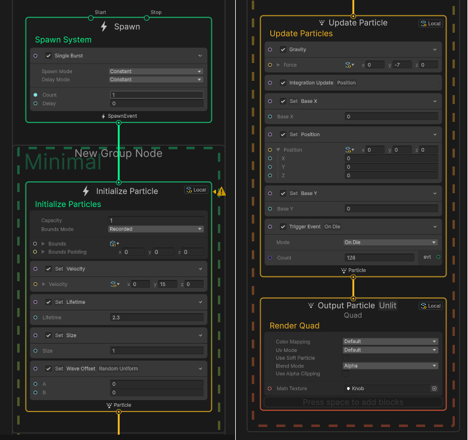The image size is (468, 440).
Task: Click the Local space button on Initialize Particle
Action: point(196,190)
